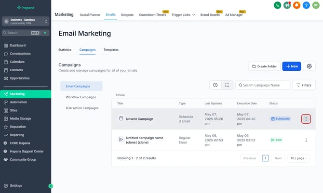Open three-dot menu for Sent cloned campaign
This screenshot has height=193, width=323.
(306, 140)
